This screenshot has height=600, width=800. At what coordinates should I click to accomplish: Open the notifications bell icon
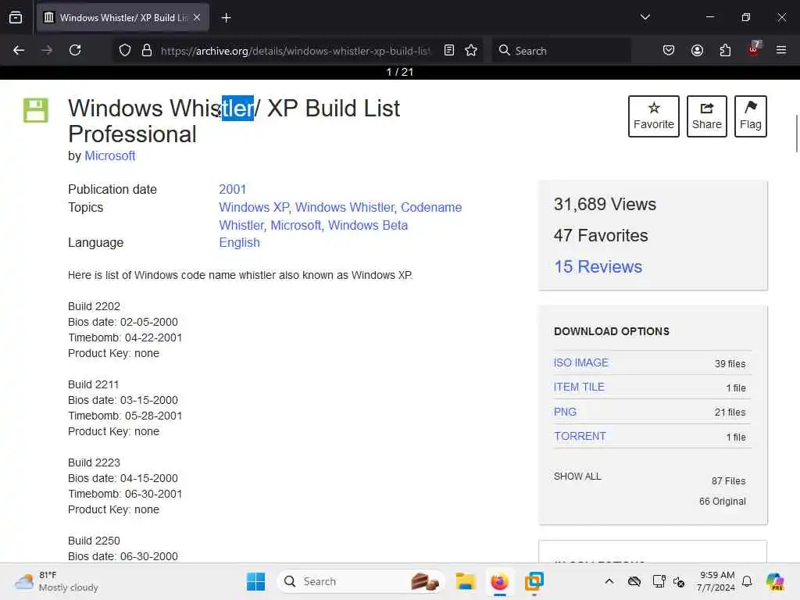(747, 581)
